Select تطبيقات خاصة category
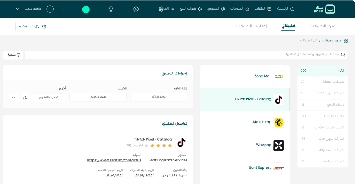This screenshot has height=184, width=355. click(x=322, y=161)
